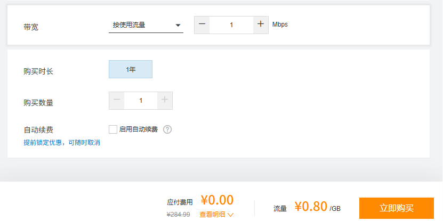Click the bandwidth plus icon

coord(261,25)
